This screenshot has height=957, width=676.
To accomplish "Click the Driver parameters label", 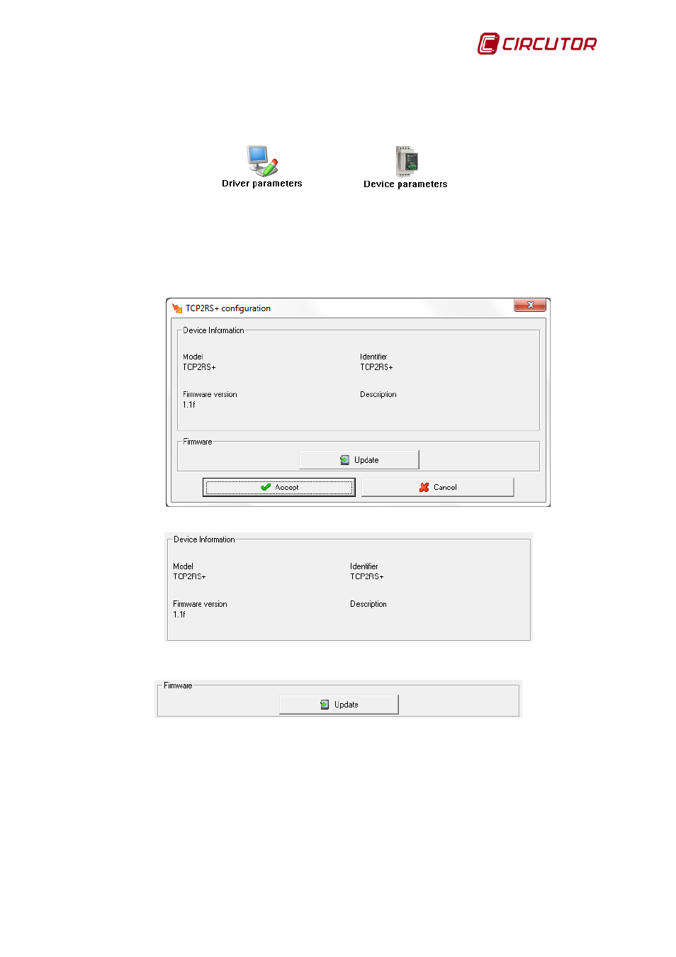I will point(262,184).
